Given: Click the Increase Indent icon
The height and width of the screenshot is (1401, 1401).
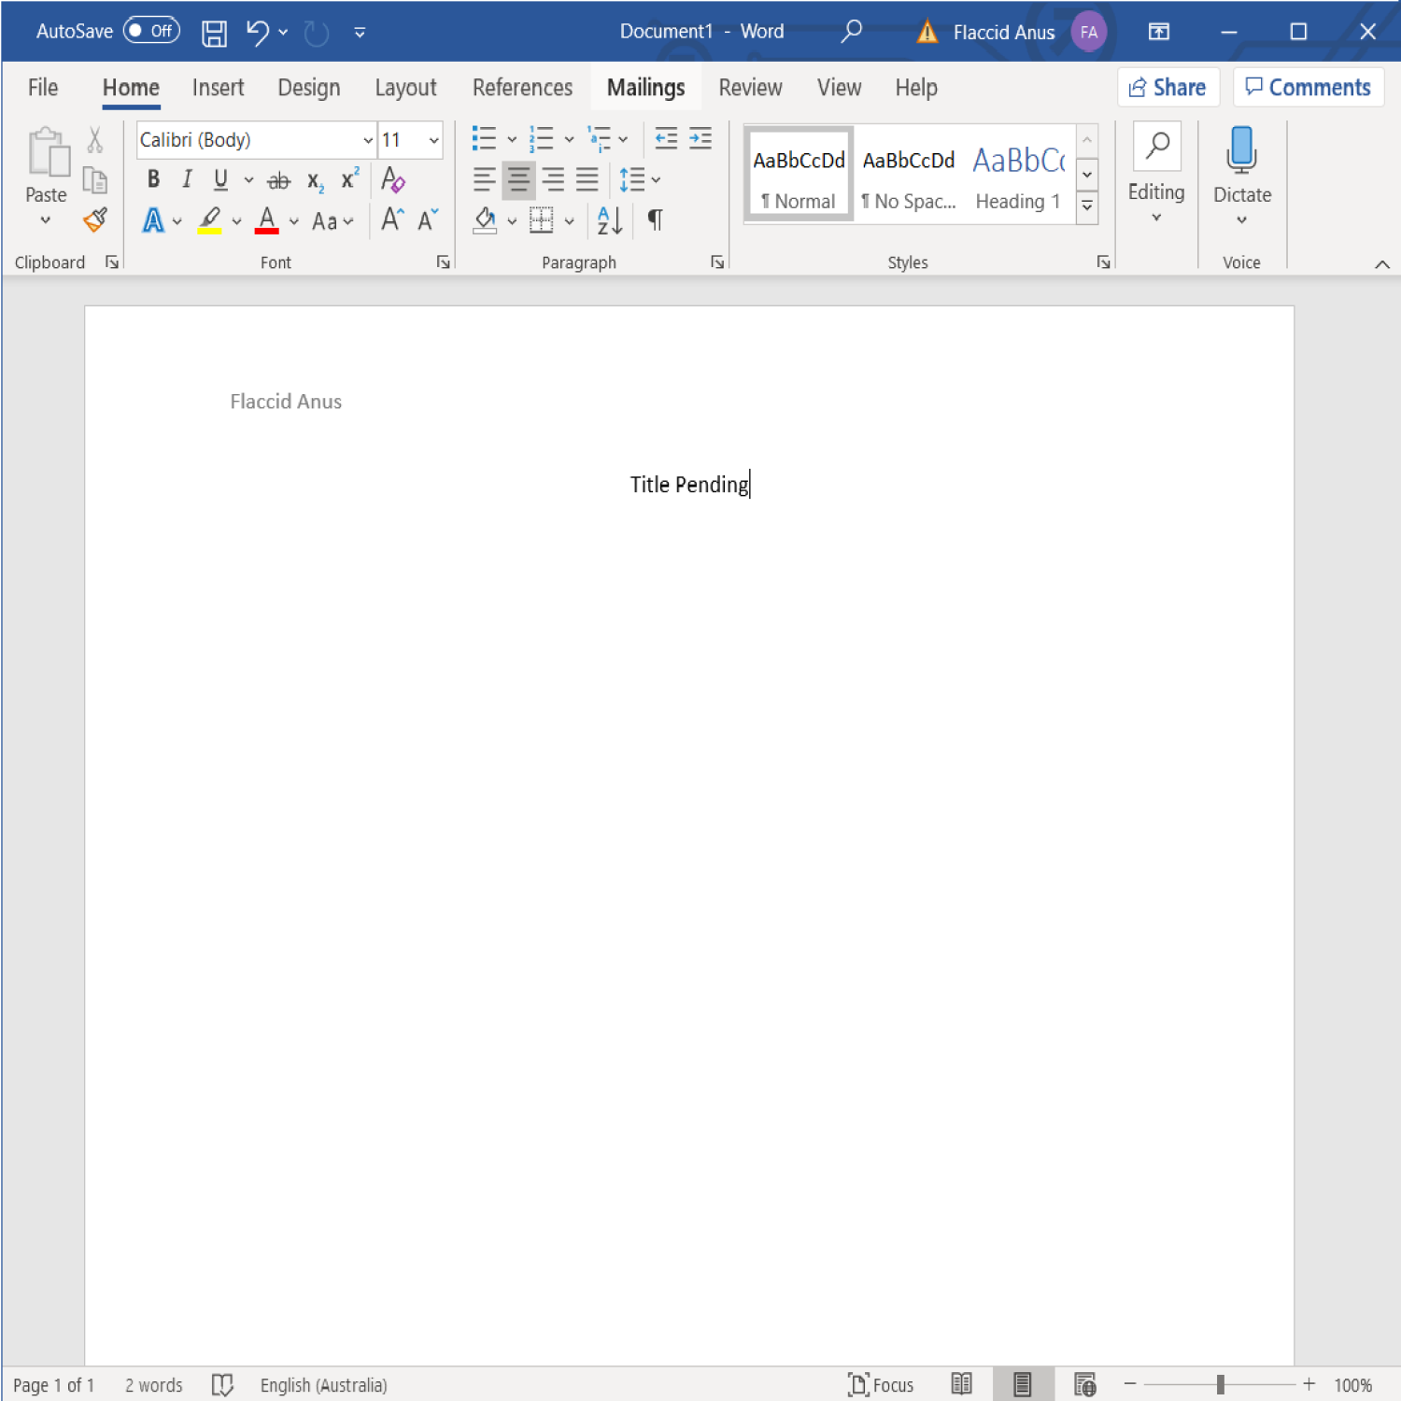Looking at the screenshot, I should [x=700, y=139].
